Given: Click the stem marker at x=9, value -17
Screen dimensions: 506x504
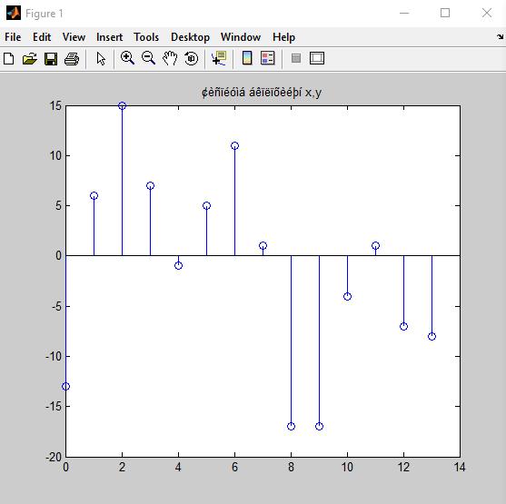Looking at the screenshot, I should point(319,426).
